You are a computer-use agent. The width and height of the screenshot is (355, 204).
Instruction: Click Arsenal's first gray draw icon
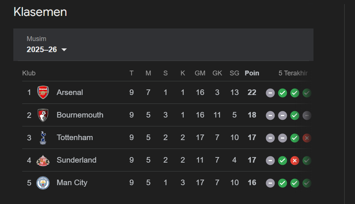pos(271,93)
